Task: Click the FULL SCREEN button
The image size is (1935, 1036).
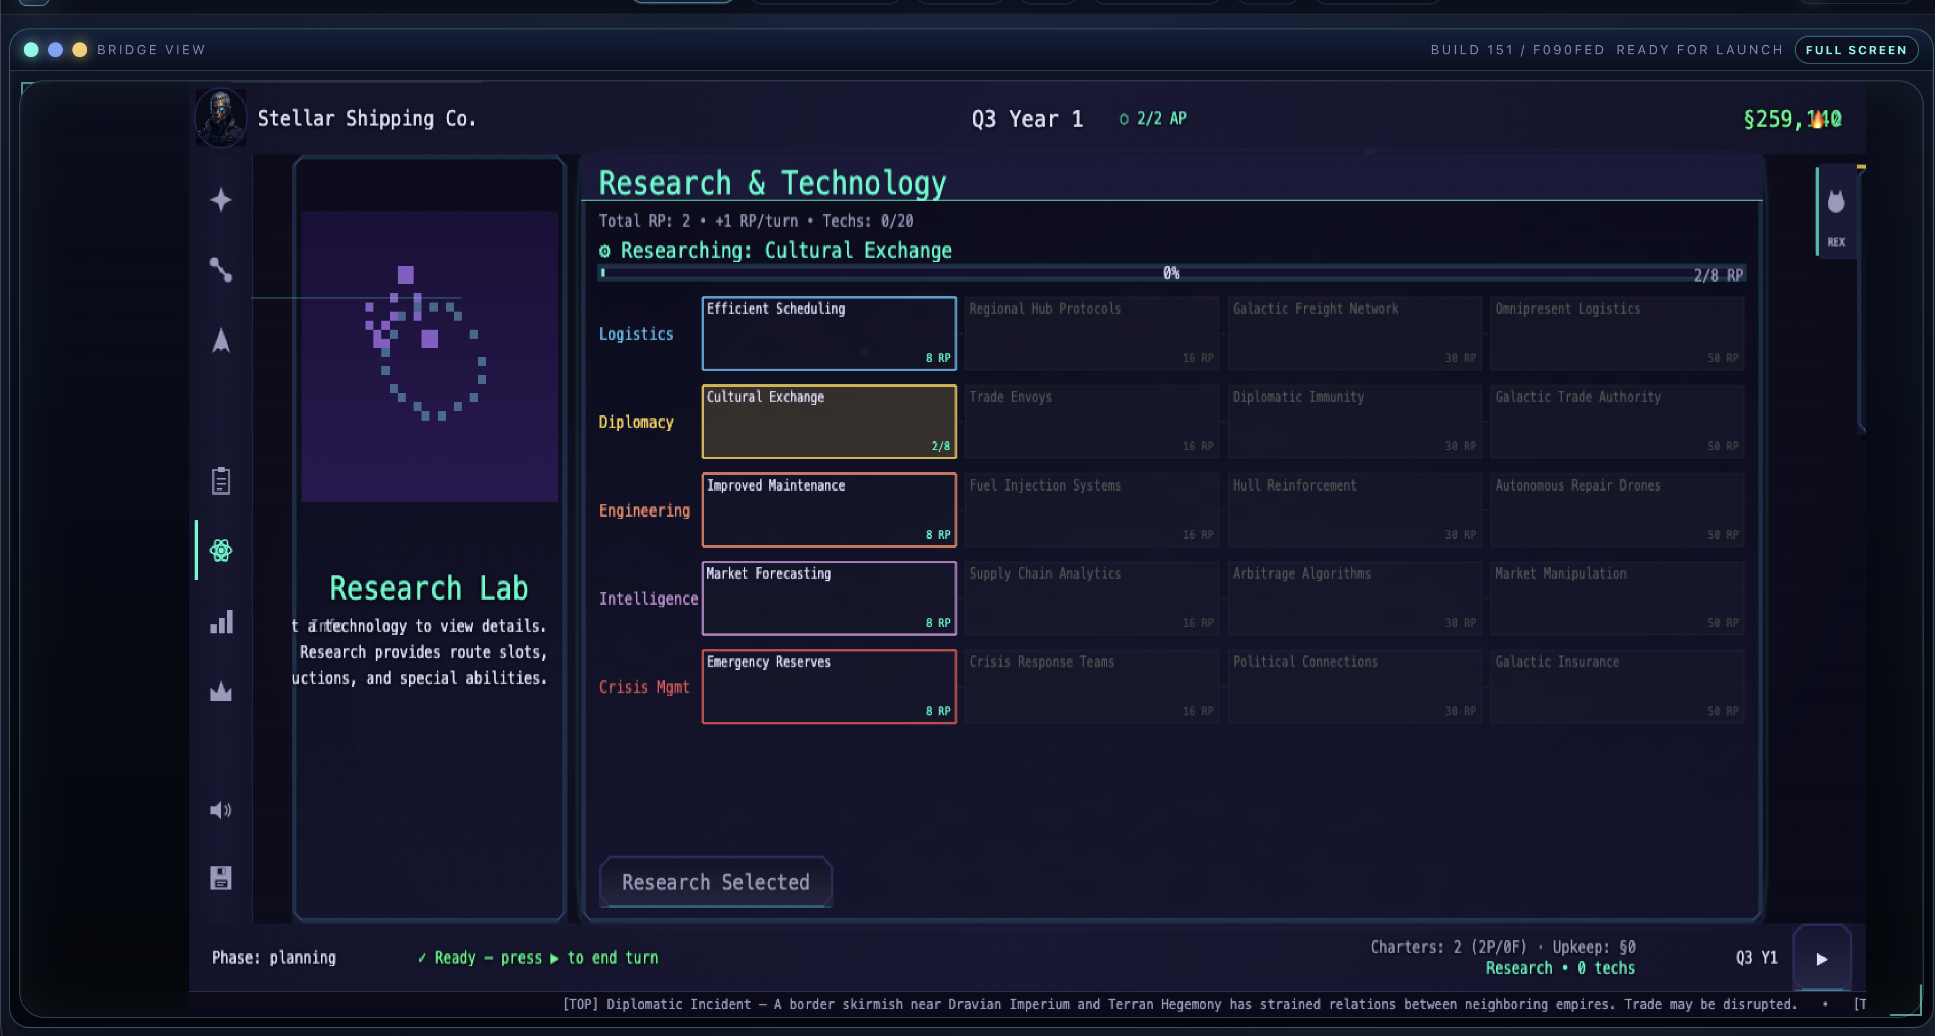Action: click(x=1856, y=50)
